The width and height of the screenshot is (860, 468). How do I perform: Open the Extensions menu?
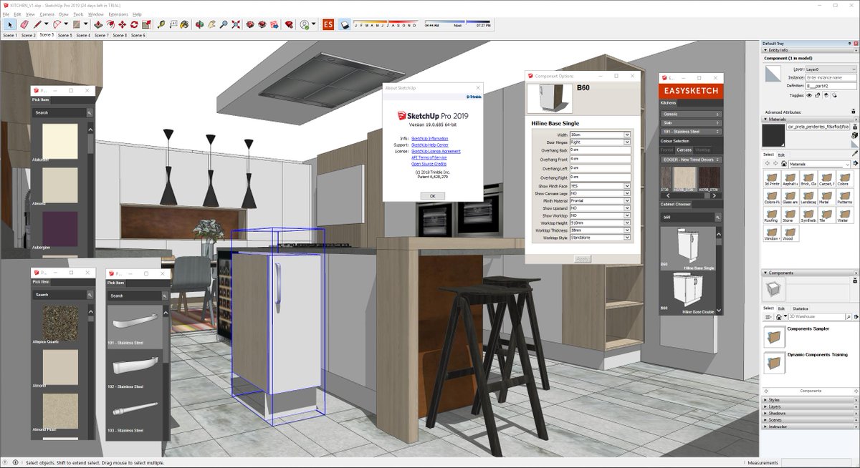118,14
